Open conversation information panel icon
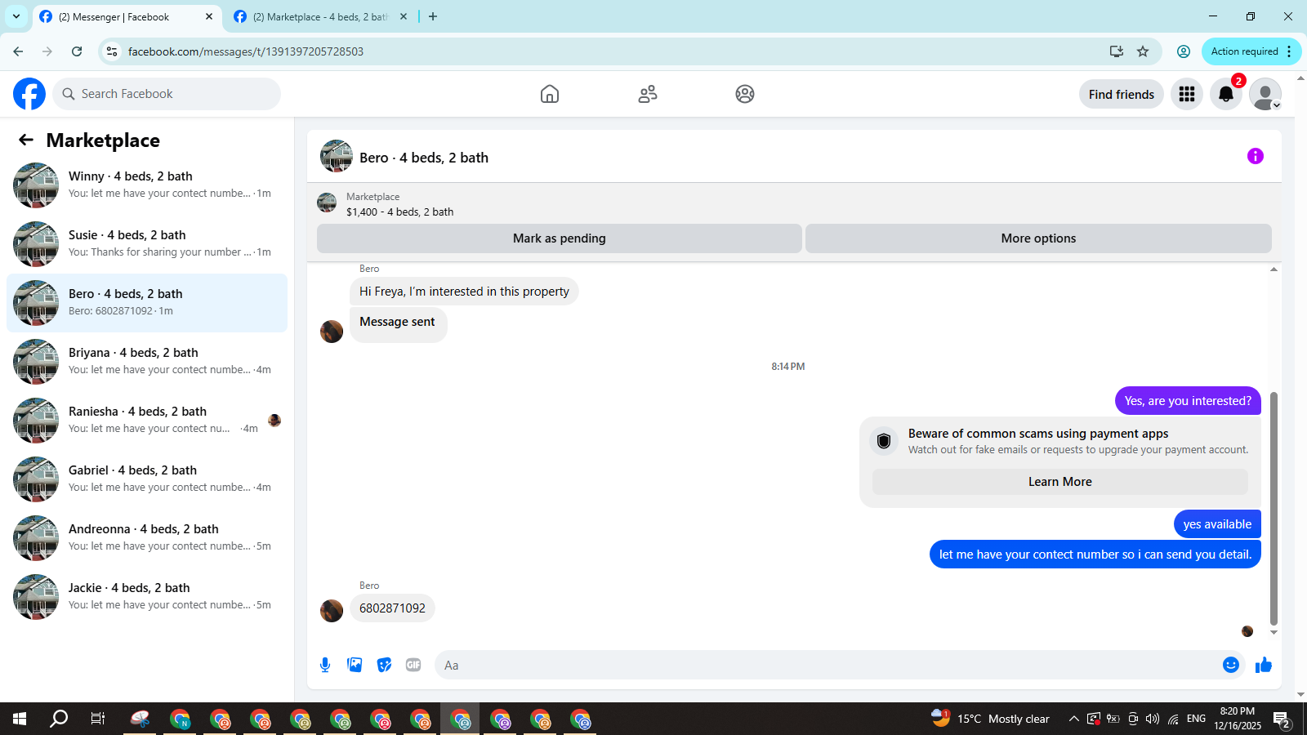Screen dimensions: 1307x735 [x=1256, y=156]
